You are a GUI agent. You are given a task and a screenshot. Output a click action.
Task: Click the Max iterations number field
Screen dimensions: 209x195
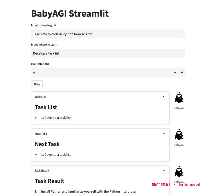coord(99,73)
